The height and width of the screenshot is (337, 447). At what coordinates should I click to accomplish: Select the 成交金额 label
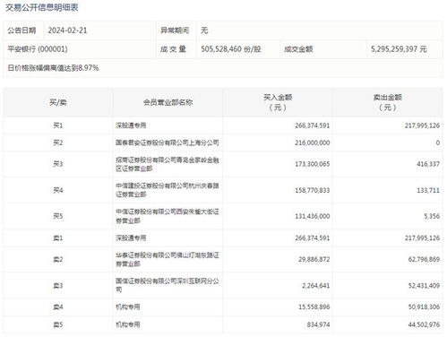click(x=298, y=49)
